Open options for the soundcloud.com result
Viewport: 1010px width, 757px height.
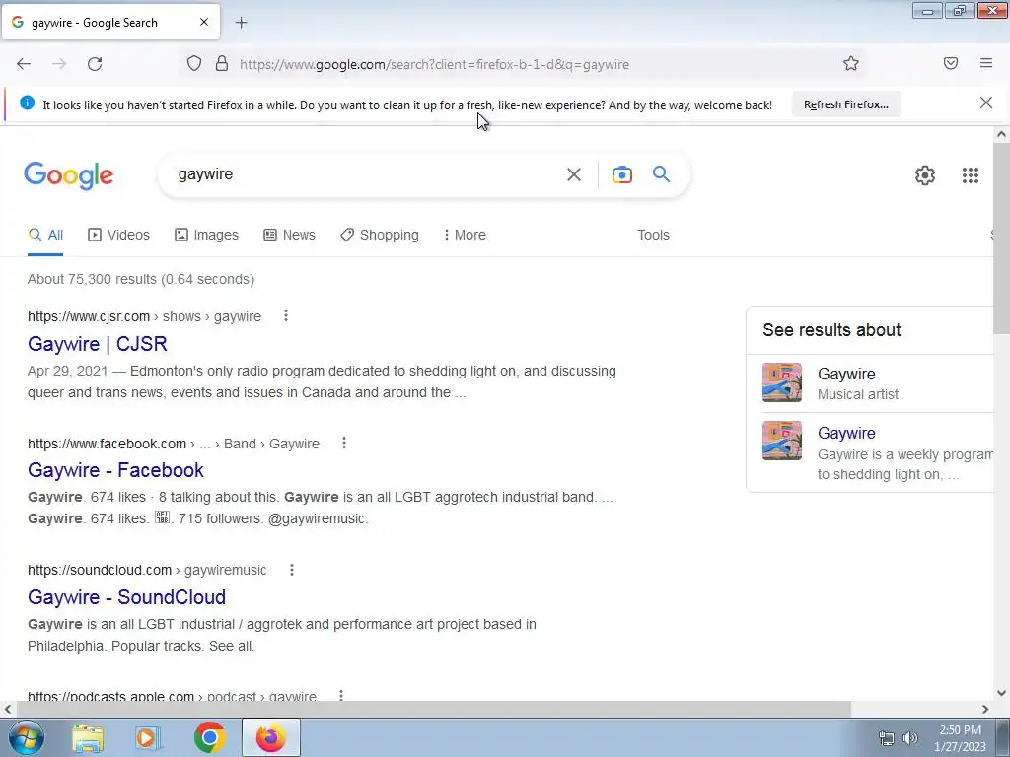tap(292, 569)
